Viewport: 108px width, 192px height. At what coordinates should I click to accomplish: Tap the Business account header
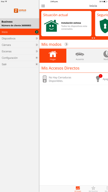tap(7, 22)
